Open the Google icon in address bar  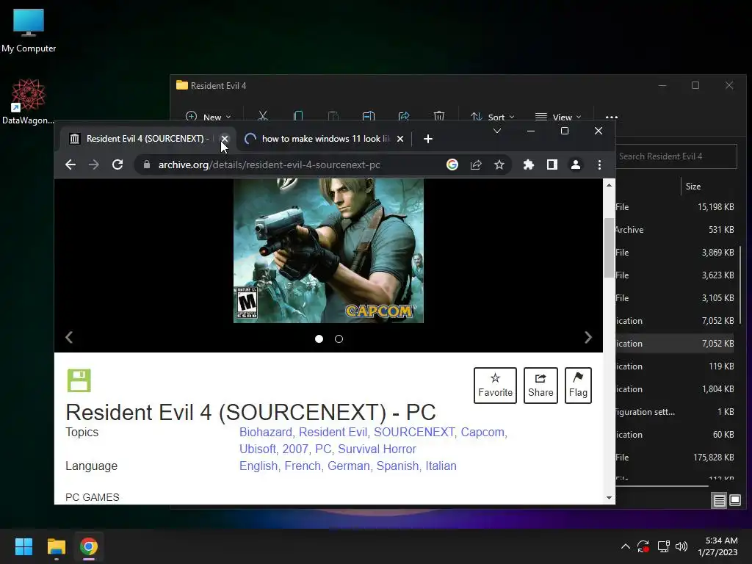pos(452,164)
